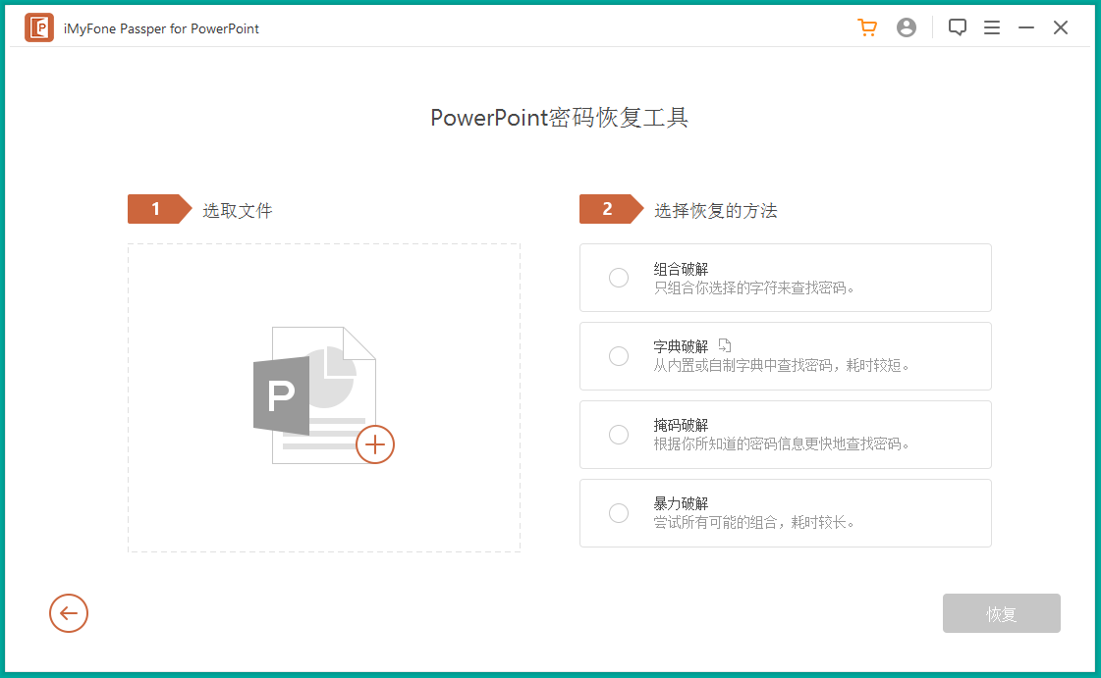Choose the 掩码破解 radio option
Screen dimensions: 1101x678
click(619, 435)
